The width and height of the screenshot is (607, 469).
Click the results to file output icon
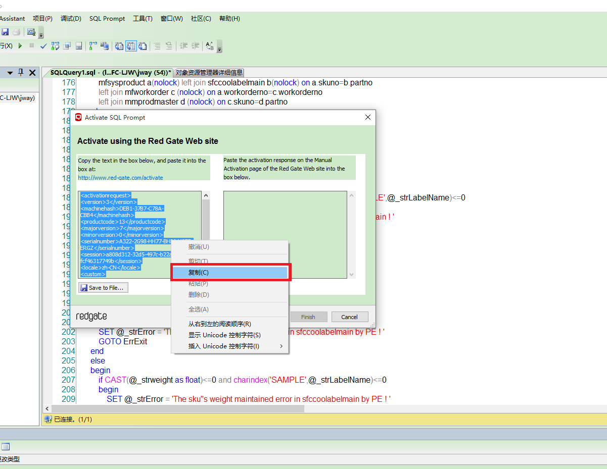pyautogui.click(x=143, y=45)
